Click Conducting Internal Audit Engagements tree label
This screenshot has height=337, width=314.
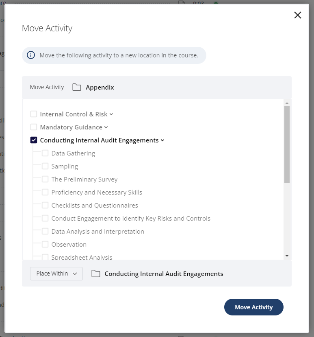(99, 140)
